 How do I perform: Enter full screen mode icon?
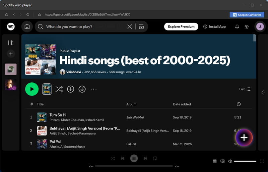262,161
